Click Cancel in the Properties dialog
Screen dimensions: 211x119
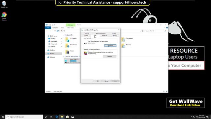click(106, 81)
